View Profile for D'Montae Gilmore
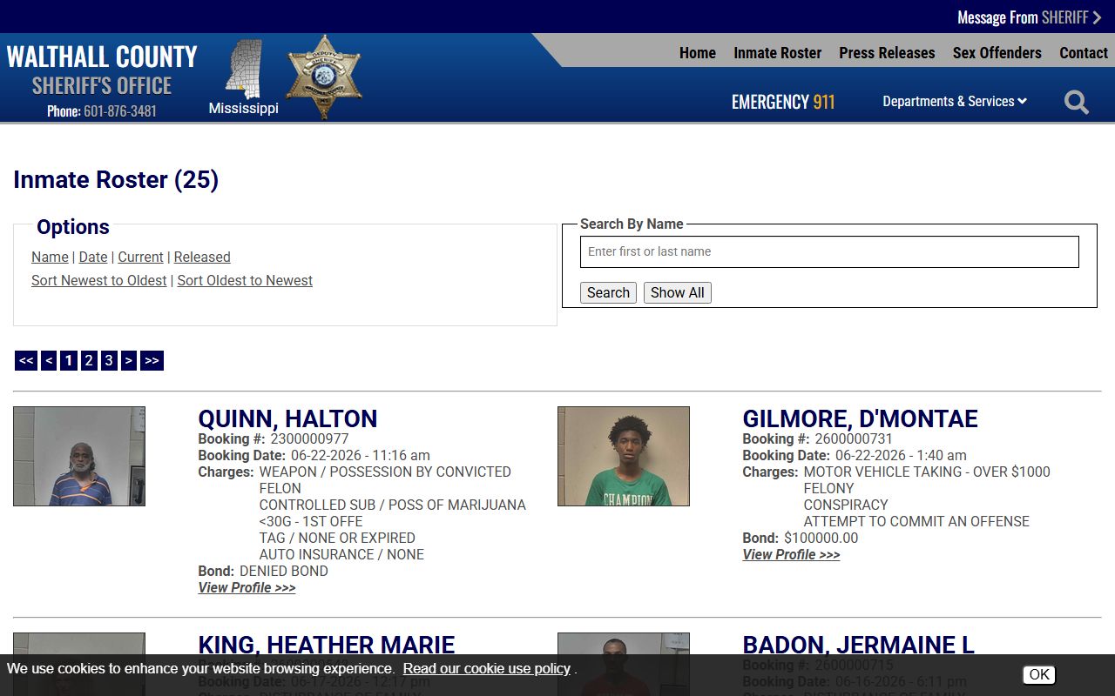The image size is (1115, 696). (x=791, y=555)
